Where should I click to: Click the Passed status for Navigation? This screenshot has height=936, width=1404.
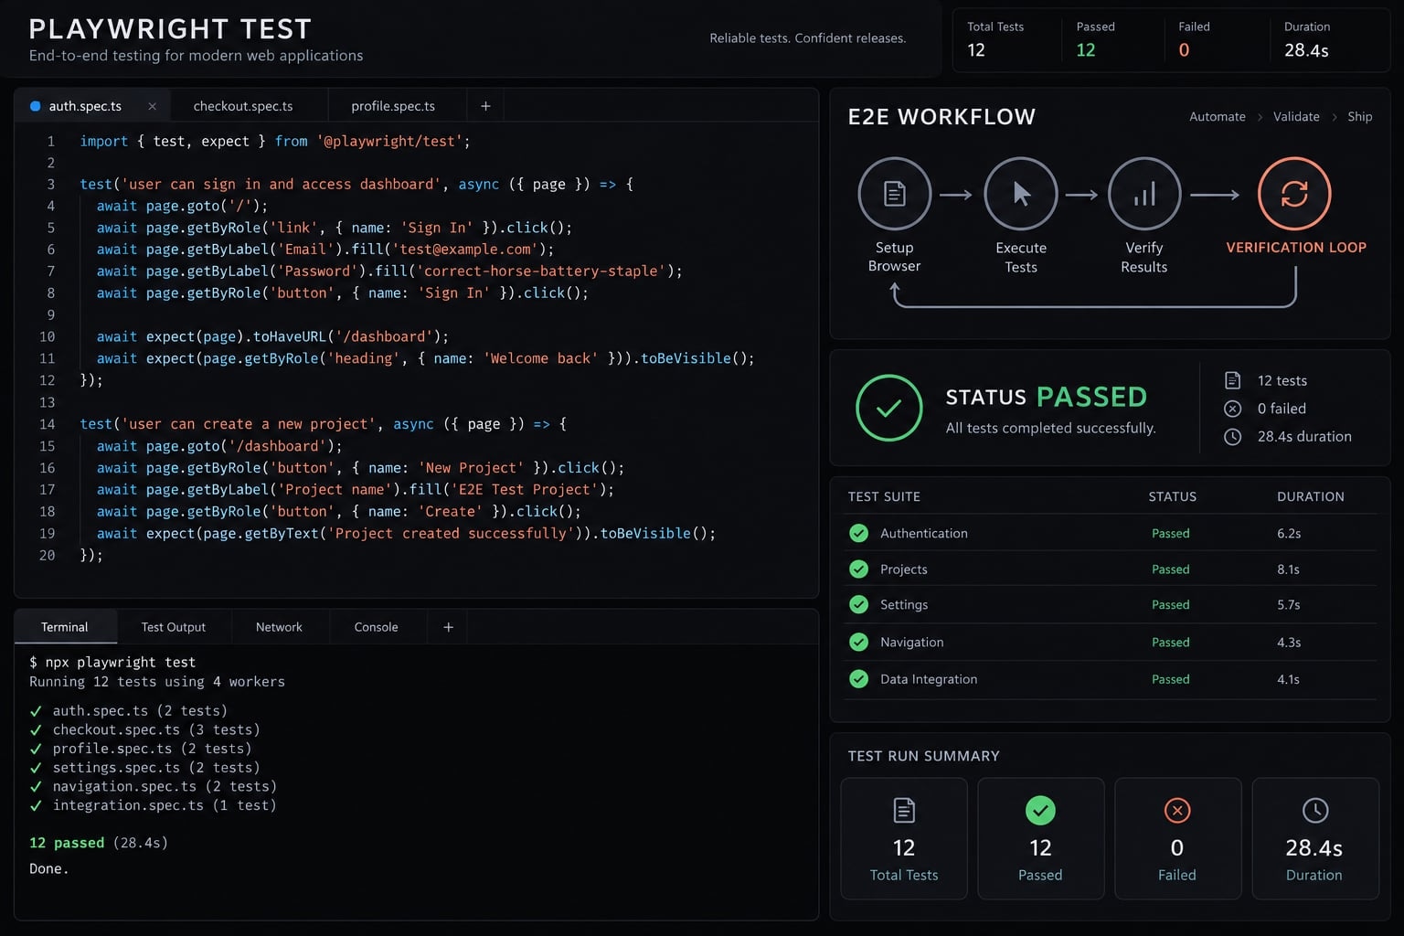pyautogui.click(x=1171, y=642)
